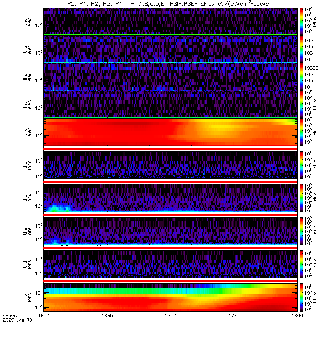Image resolution: width=319 pixels, height=340 pixels.
Task: Pick the thc elec panel color bar
Action: tap(302, 76)
